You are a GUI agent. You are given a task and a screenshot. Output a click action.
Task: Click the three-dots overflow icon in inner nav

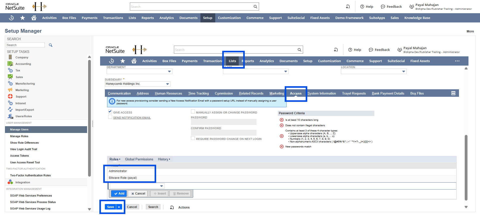coord(457,61)
